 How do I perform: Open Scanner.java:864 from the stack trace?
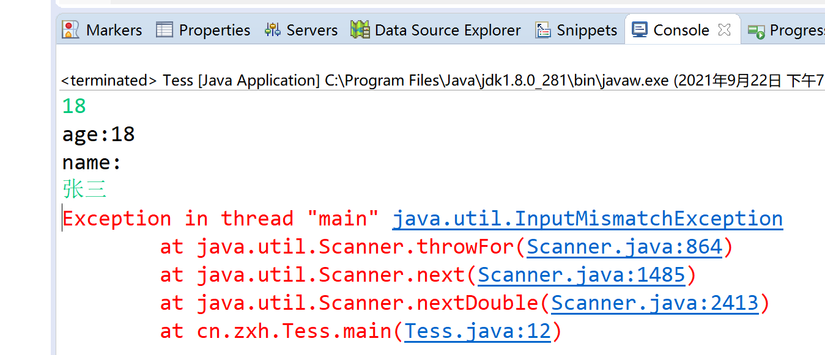coord(624,246)
